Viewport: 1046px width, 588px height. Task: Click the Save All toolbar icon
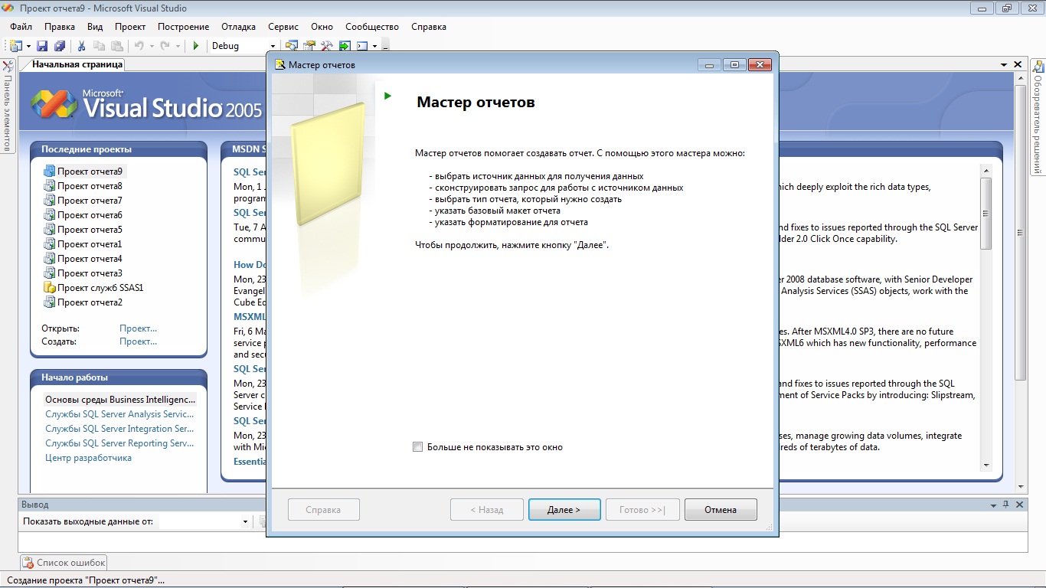click(60, 46)
